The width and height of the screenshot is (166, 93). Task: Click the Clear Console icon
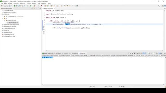137,53
